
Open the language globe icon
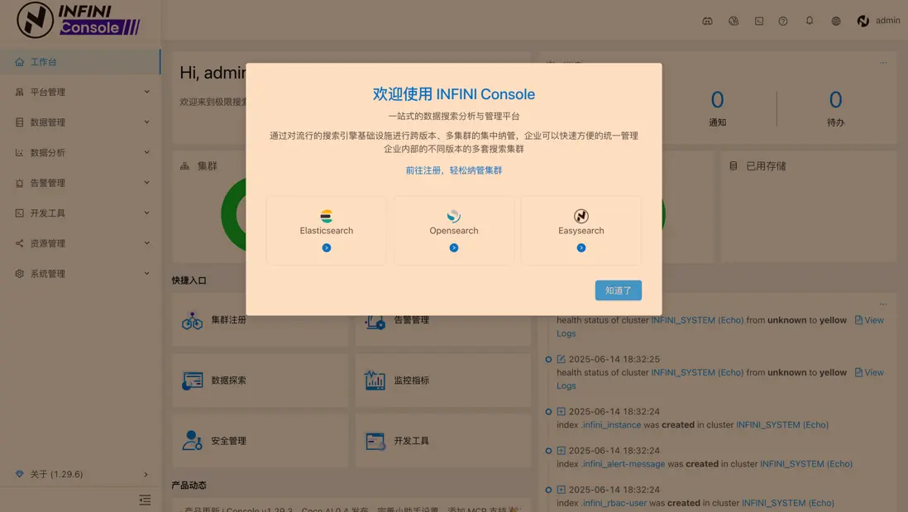tap(835, 21)
